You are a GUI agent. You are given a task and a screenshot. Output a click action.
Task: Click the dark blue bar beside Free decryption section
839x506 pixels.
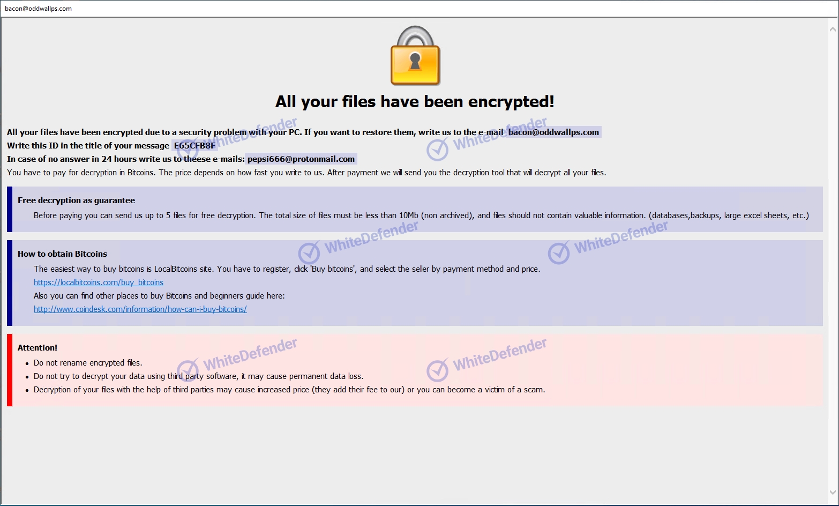(10, 209)
